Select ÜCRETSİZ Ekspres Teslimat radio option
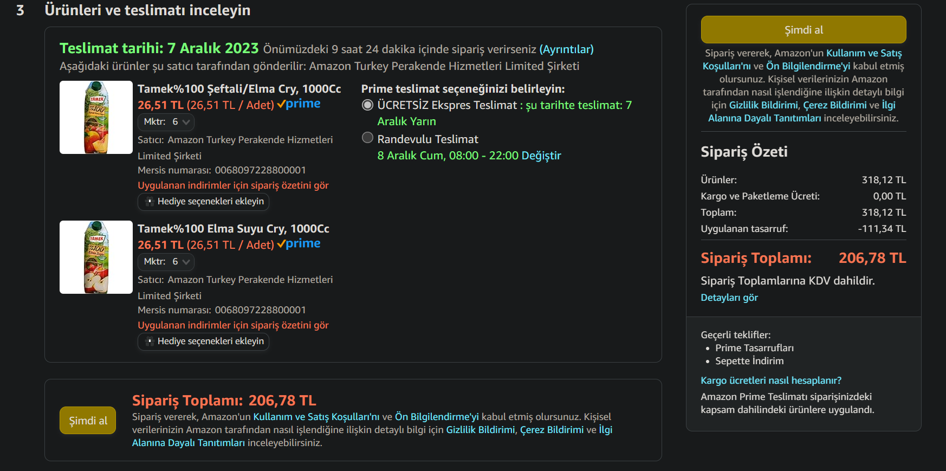Screen dimensions: 946x471 [368, 105]
